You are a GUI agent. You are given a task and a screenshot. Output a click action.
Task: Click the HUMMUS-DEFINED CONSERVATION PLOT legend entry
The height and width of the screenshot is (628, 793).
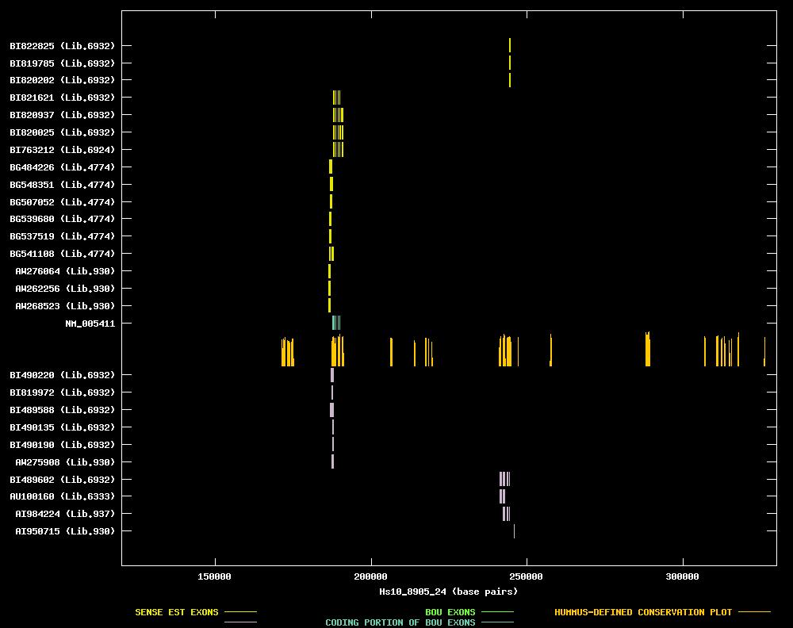coord(643,612)
